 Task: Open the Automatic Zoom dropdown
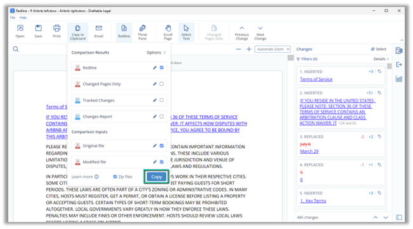pos(273,49)
